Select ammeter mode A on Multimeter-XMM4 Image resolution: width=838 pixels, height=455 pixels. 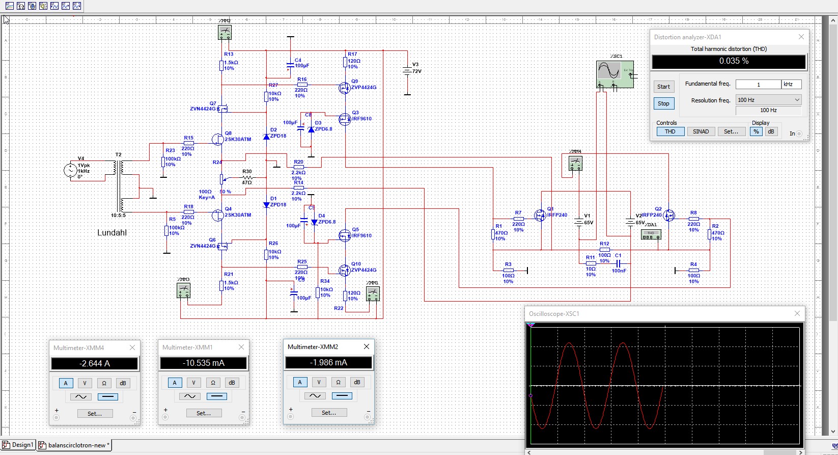click(x=66, y=383)
